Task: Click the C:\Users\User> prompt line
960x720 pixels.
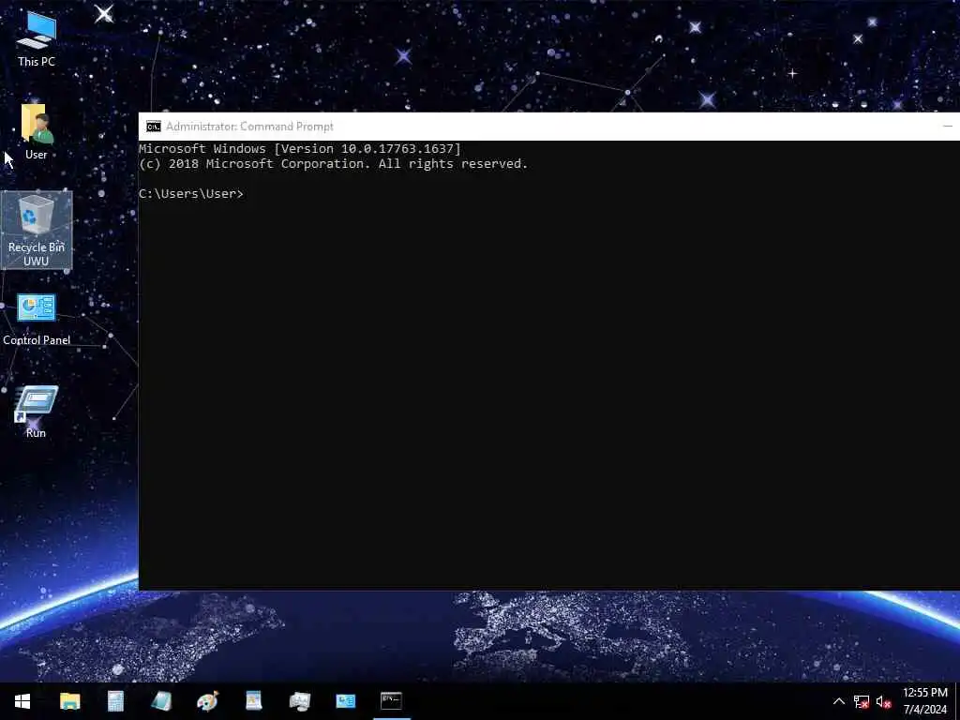Action: tap(191, 193)
